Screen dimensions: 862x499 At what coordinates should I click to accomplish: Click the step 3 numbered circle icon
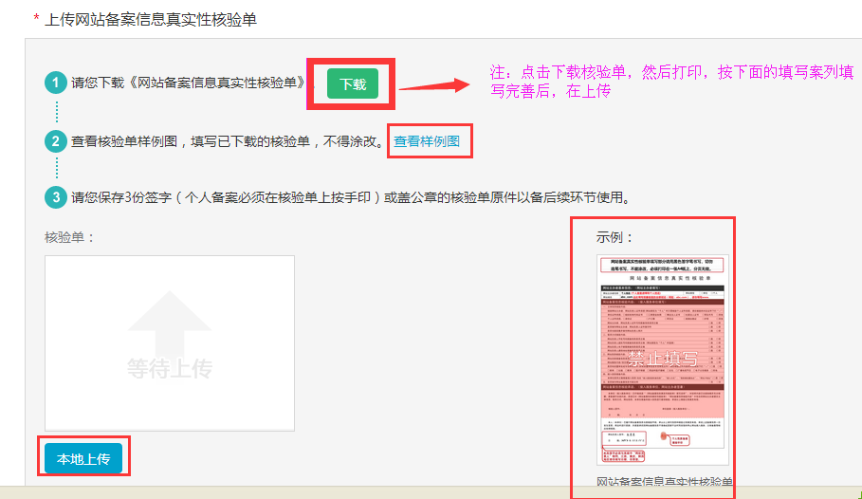point(56,197)
